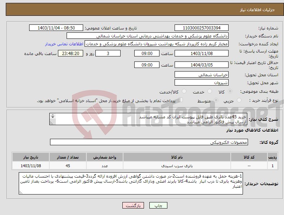
Task: Click the چاپ (print) button
Action: (x=158, y=205)
